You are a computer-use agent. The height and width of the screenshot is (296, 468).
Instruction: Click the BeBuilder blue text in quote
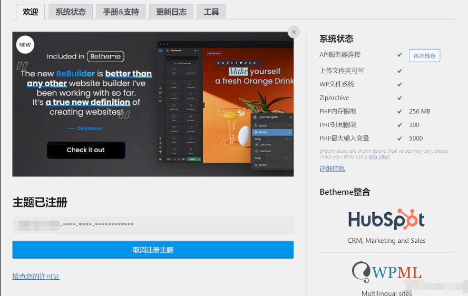[x=75, y=73]
